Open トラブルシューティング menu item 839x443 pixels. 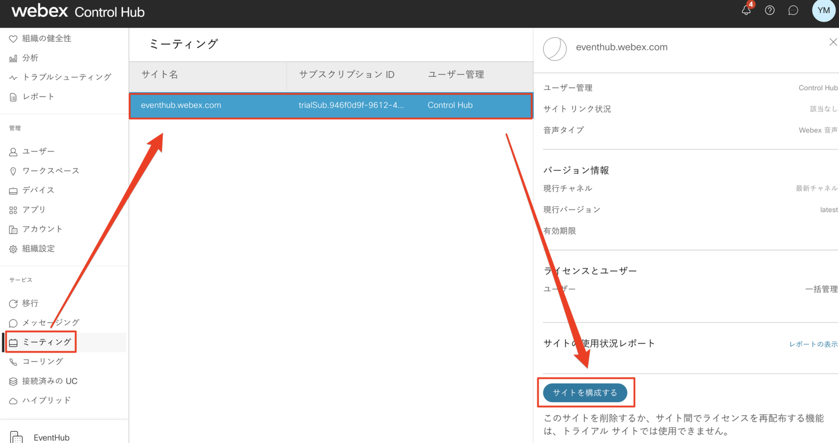point(67,77)
